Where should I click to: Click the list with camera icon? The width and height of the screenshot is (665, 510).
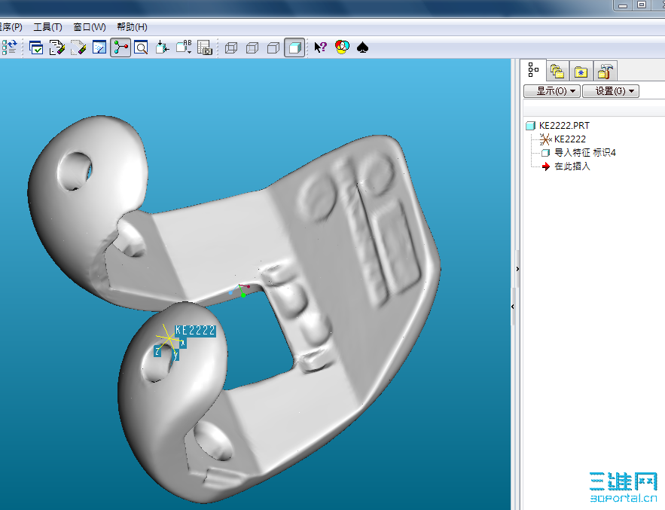[x=205, y=47]
